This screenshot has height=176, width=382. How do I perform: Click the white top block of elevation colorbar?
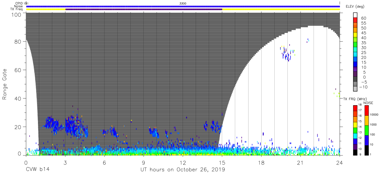coord(355,16)
